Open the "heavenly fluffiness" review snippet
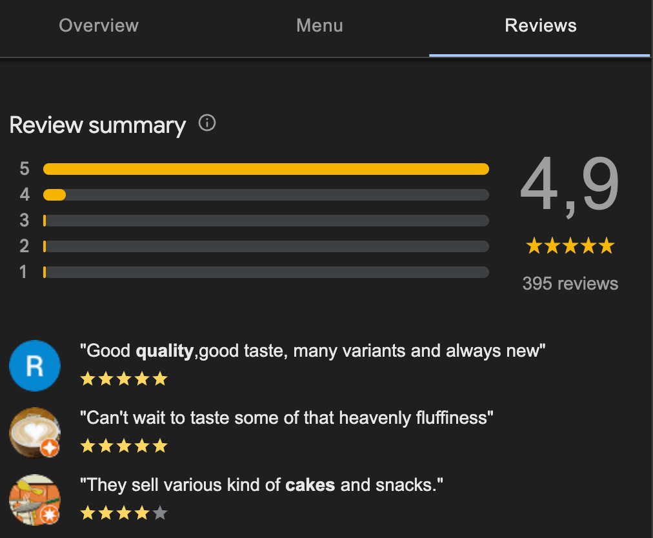 click(x=286, y=418)
